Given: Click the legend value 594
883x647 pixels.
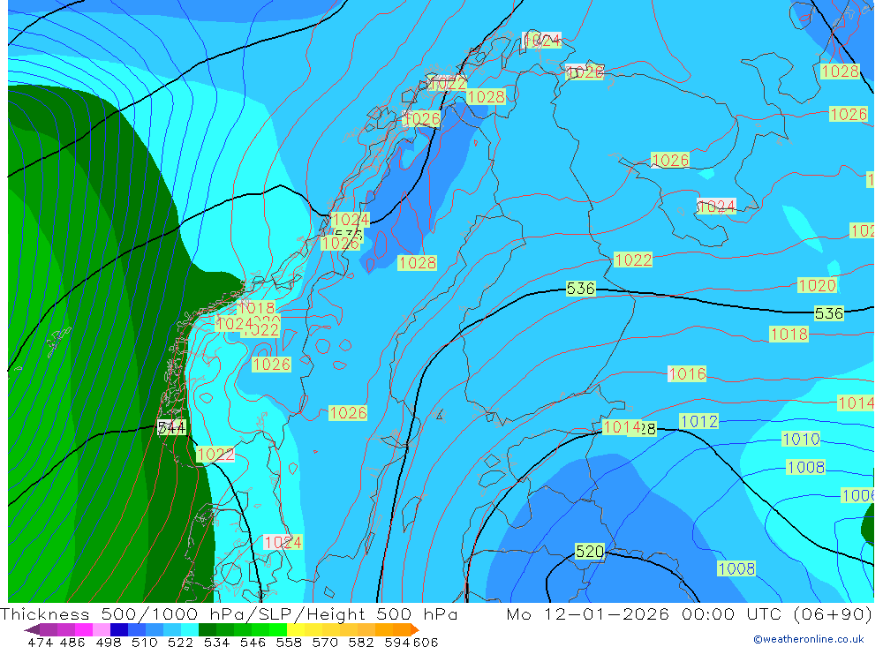Looking at the screenshot, I should 396,642.
